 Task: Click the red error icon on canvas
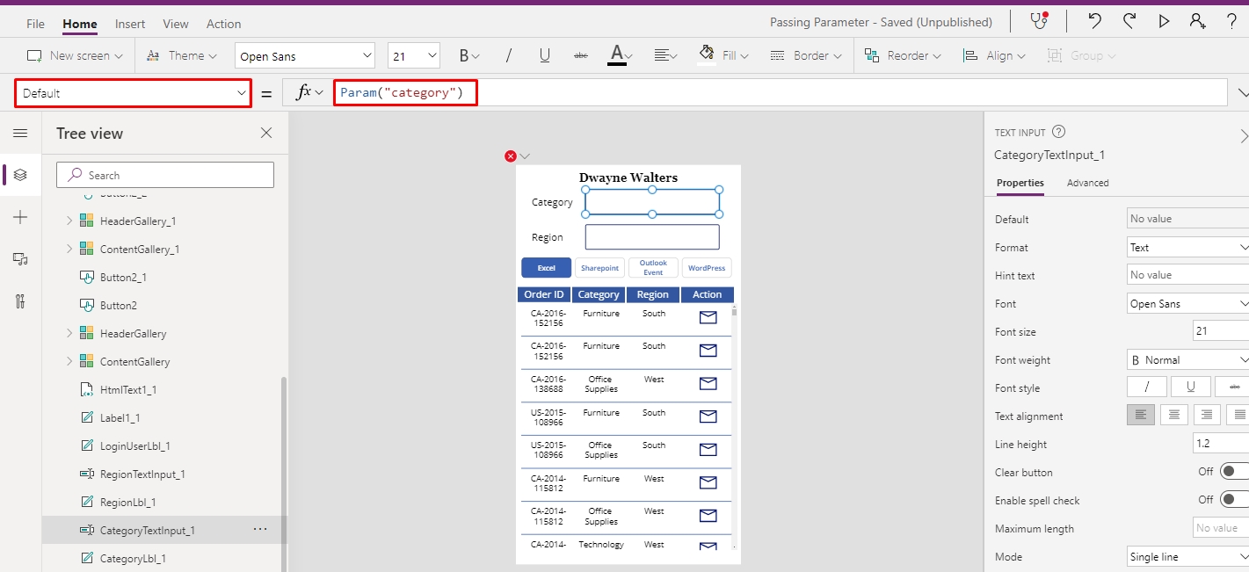pos(511,156)
